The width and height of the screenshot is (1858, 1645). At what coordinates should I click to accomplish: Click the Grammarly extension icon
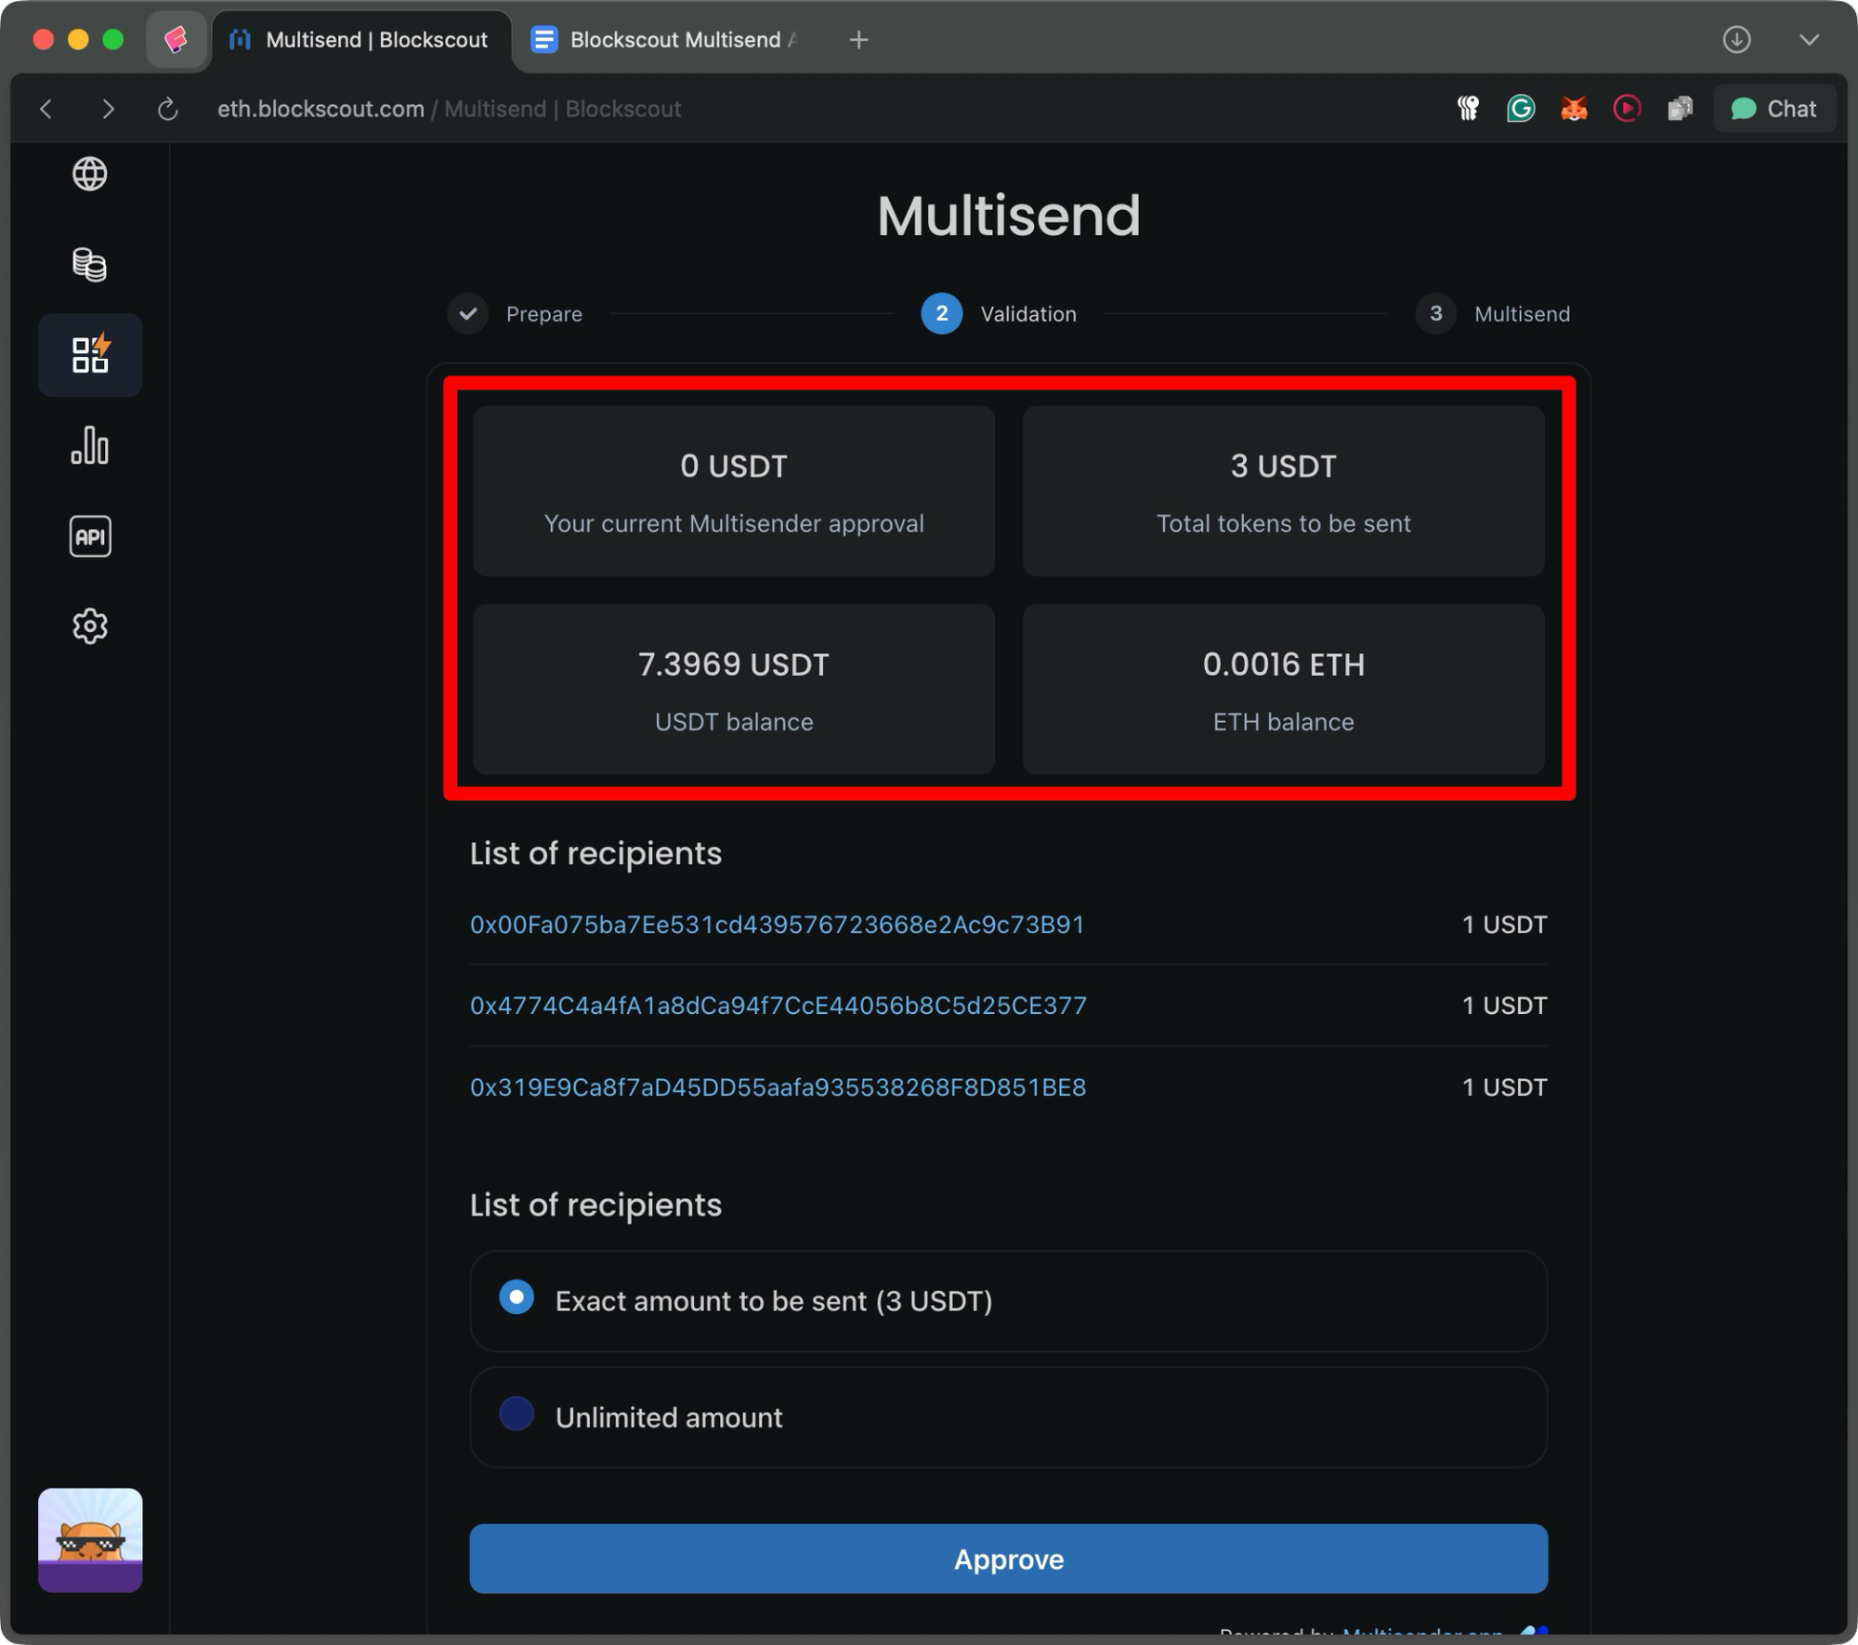(1521, 108)
